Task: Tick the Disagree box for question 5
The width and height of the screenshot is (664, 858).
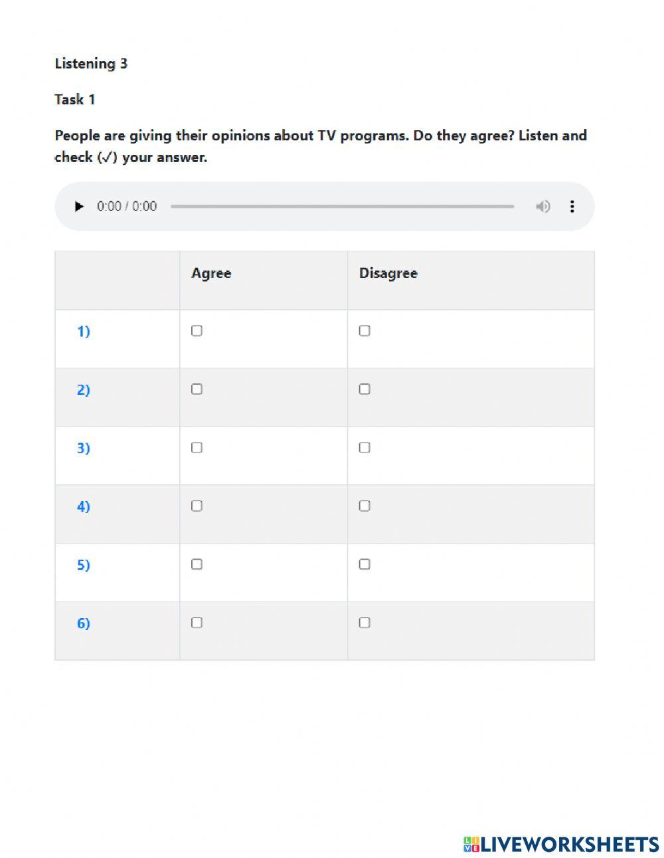Action: [365, 564]
